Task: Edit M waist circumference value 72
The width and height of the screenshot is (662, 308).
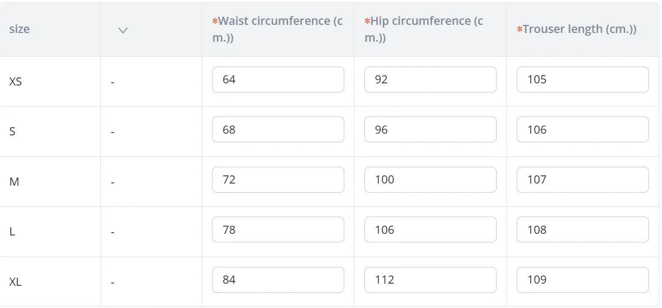Action: [278, 180]
